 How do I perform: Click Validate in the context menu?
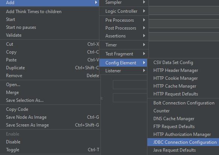pos(49,35)
